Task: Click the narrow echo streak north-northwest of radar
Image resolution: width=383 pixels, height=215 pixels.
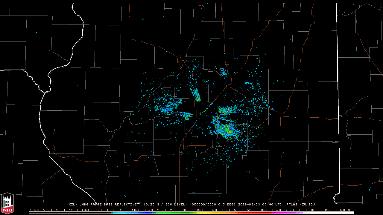Action: click(197, 96)
